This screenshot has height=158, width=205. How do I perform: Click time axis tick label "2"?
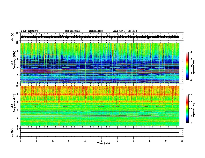pos(53,141)
